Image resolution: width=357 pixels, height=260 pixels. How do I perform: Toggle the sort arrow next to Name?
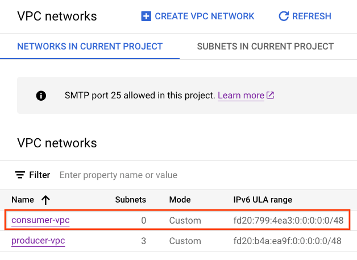45,200
